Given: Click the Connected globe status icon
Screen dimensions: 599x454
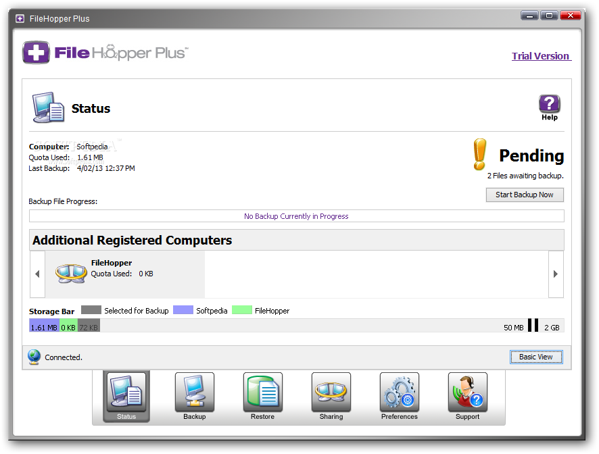Looking at the screenshot, I should (34, 357).
